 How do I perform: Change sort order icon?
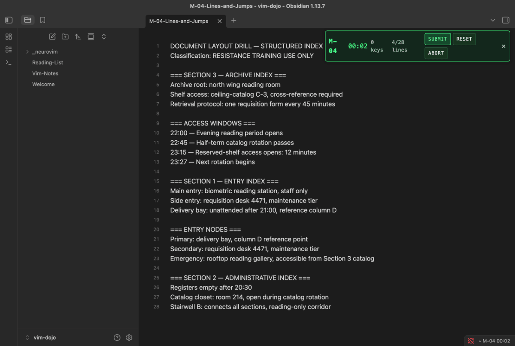(78, 37)
